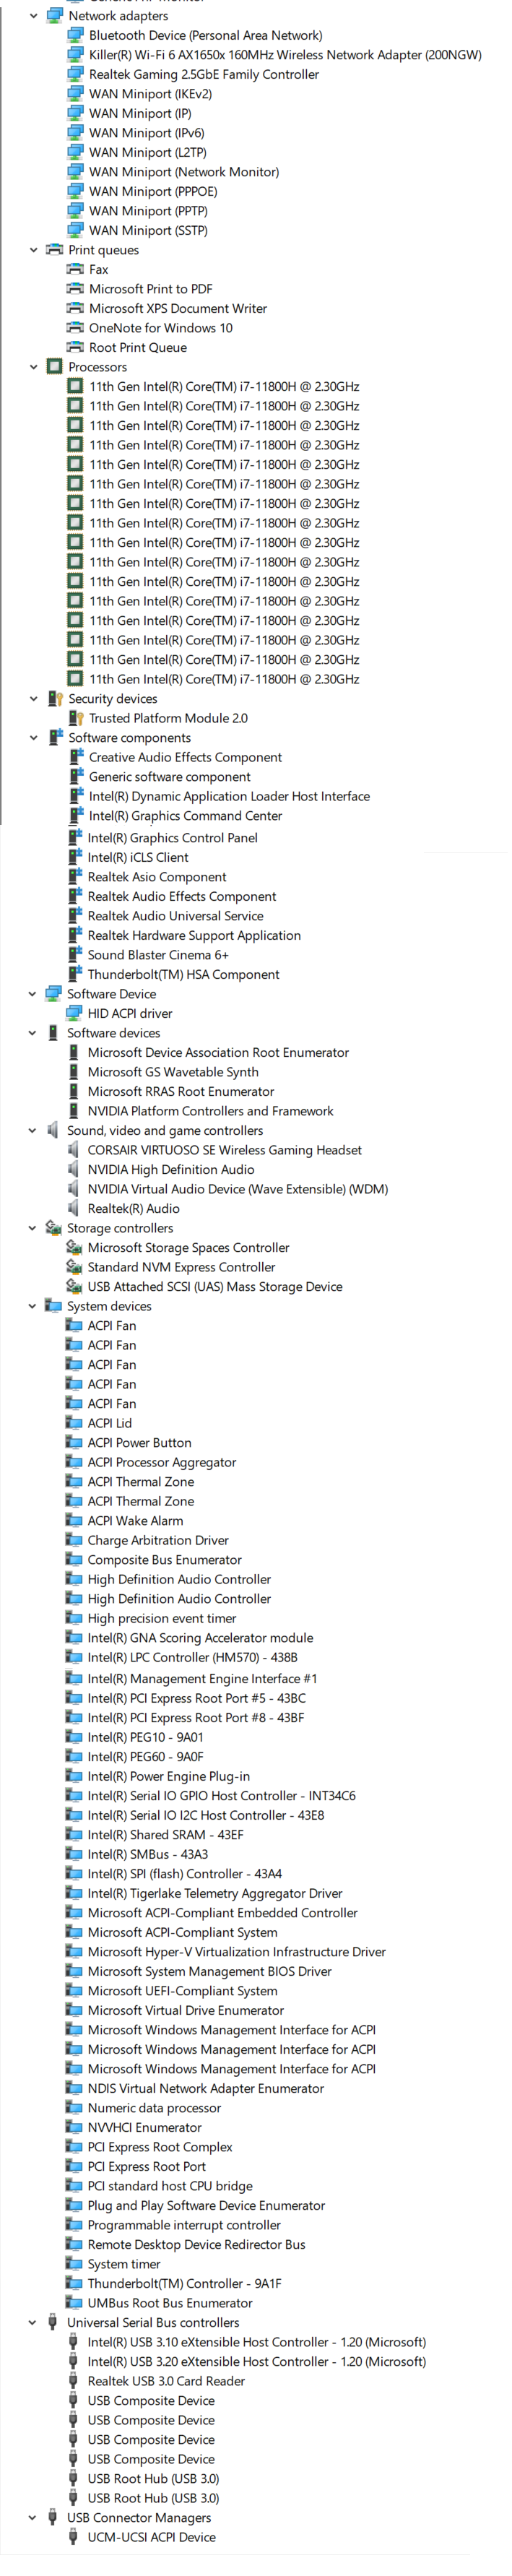Click the Universal Serial Bus USB icon

tap(53, 2323)
